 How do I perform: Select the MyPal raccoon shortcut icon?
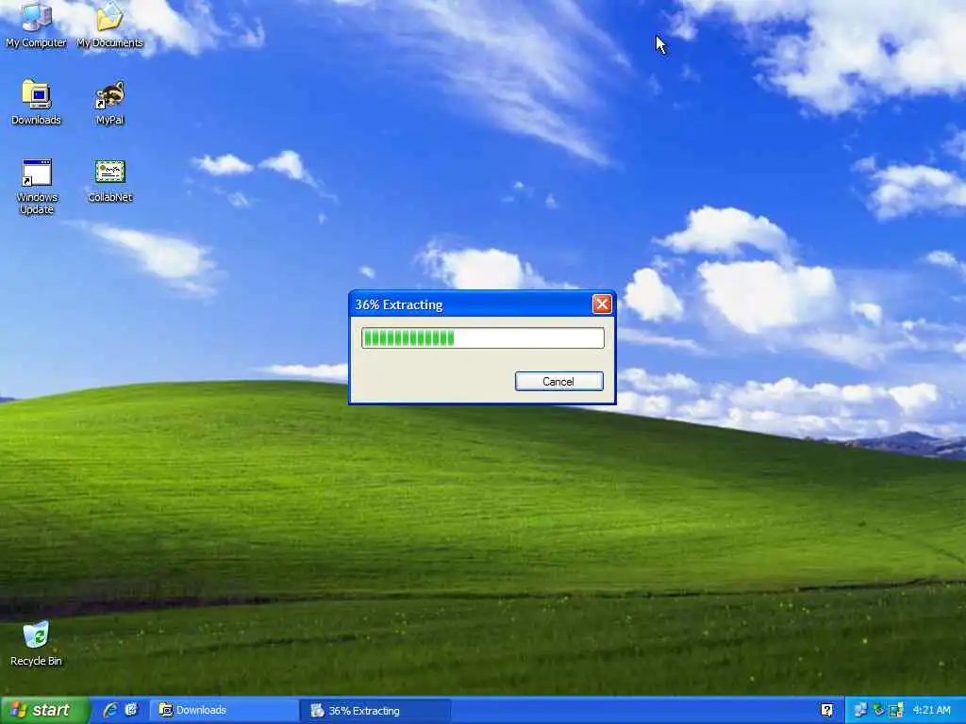click(x=109, y=102)
